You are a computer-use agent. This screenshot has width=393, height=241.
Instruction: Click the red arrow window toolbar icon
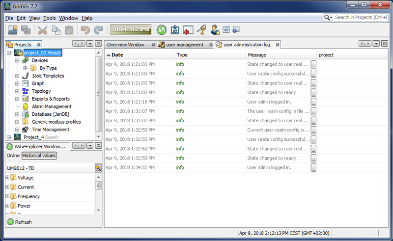pyautogui.click(x=188, y=30)
